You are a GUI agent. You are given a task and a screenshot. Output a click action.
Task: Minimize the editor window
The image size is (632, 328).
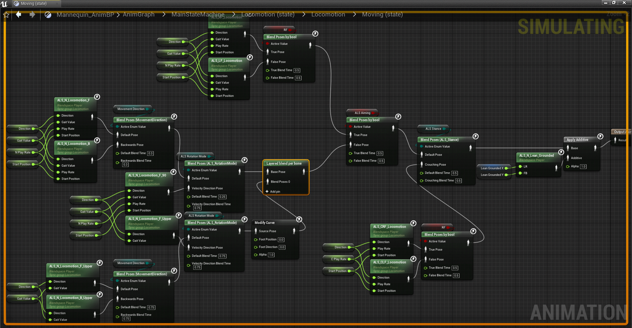point(605,3)
